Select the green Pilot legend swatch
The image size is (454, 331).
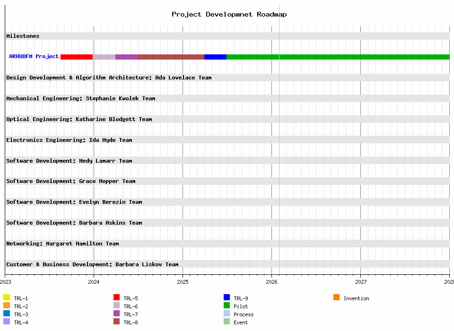tap(227, 305)
